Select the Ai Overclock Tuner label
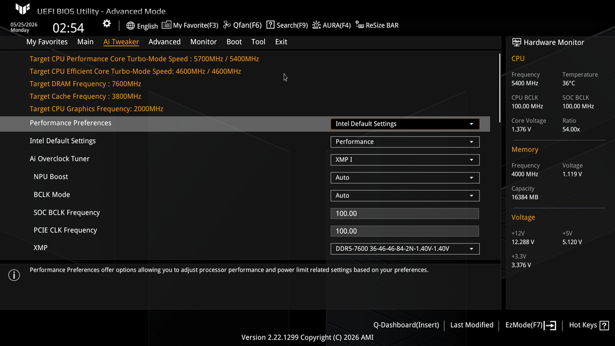The height and width of the screenshot is (346, 615). click(59, 159)
